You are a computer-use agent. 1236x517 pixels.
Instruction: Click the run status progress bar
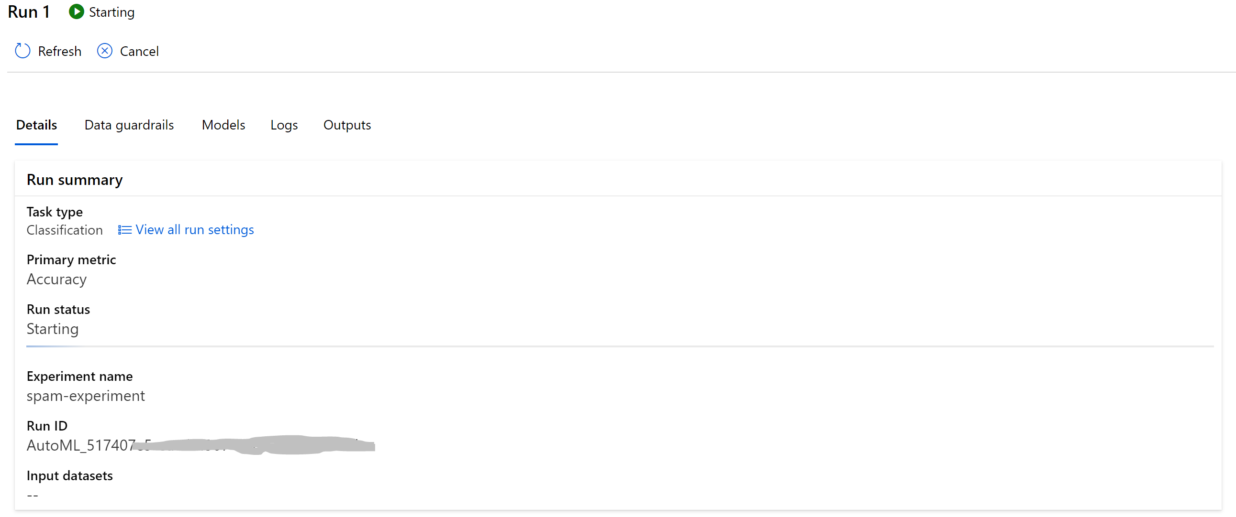point(619,346)
